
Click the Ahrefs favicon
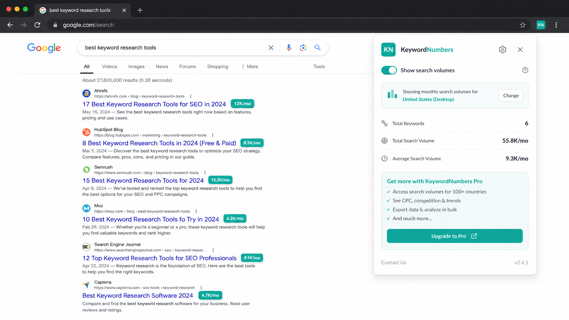(86, 93)
